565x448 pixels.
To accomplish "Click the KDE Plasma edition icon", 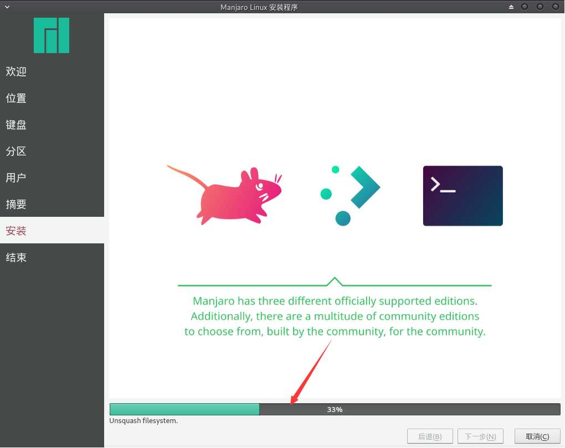I will click(x=350, y=196).
